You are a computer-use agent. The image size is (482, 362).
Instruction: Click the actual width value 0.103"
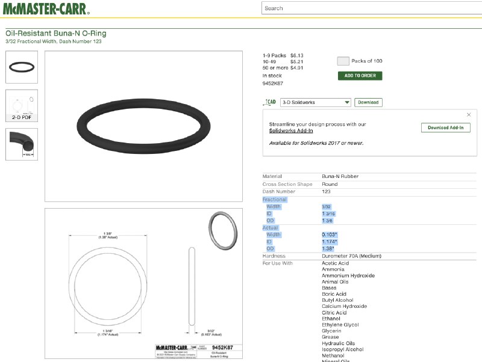[330, 235]
